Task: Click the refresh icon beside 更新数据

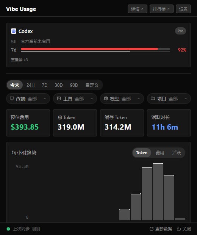Action: [152, 229]
